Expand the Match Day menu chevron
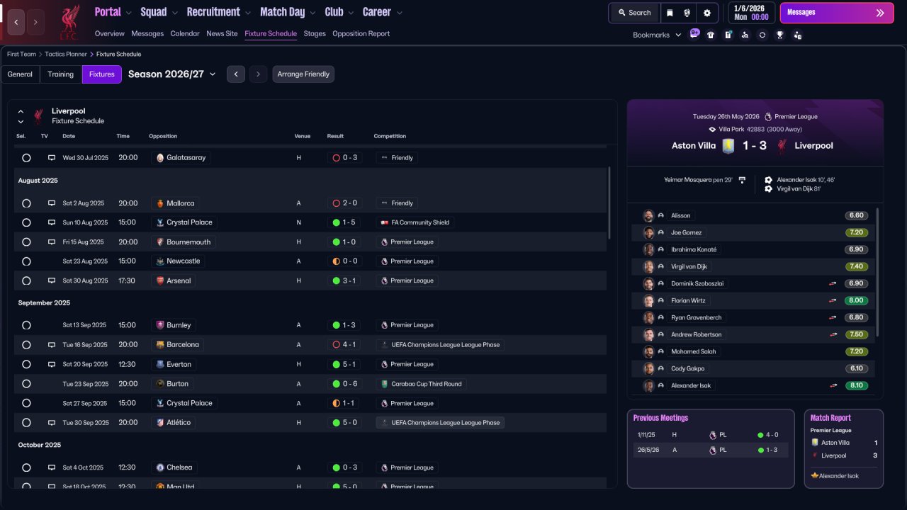 click(x=312, y=13)
